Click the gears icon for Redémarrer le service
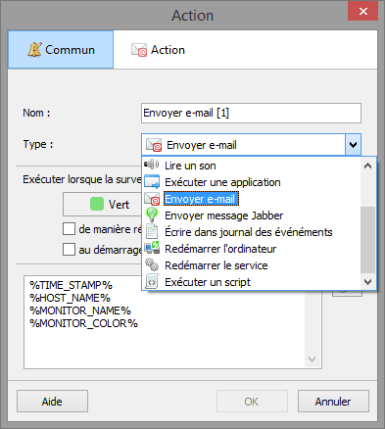 click(152, 264)
